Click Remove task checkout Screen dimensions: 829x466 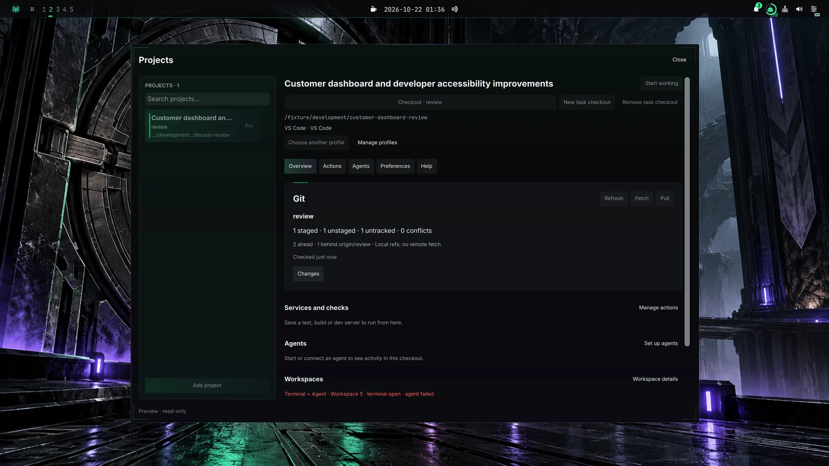coord(650,102)
